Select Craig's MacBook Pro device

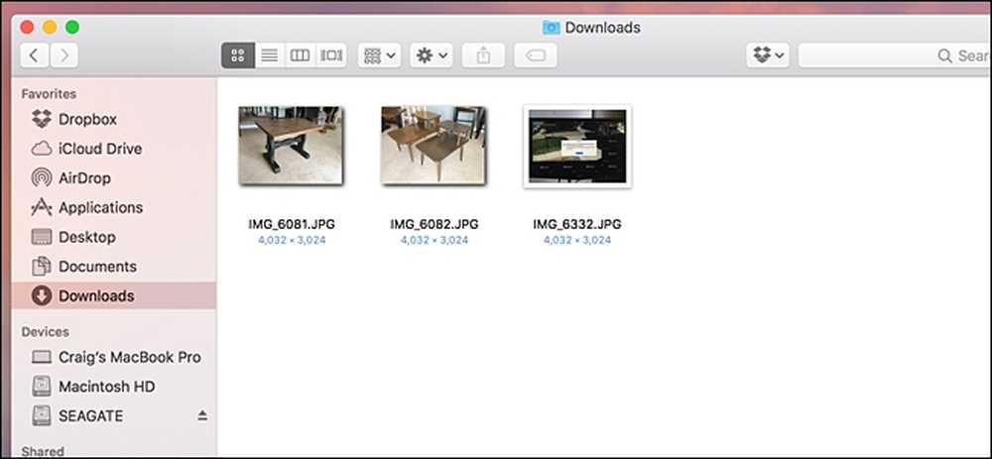point(114,357)
